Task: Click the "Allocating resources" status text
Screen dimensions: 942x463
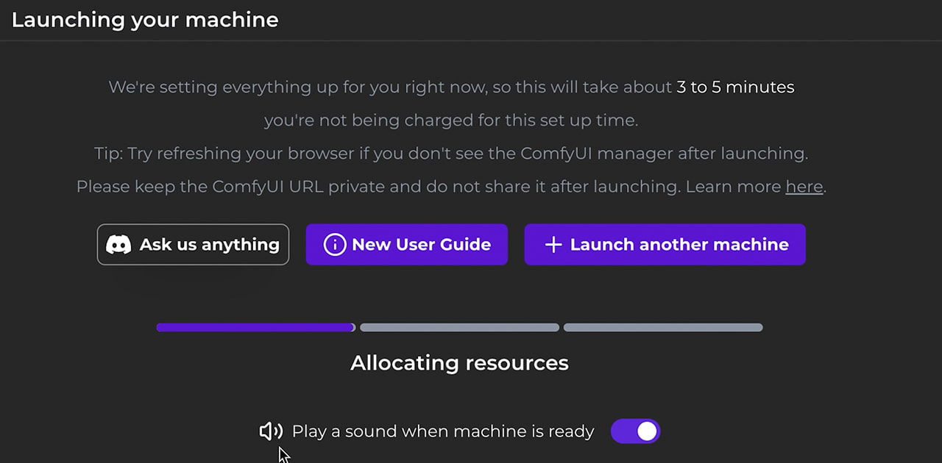Action: coord(459,363)
